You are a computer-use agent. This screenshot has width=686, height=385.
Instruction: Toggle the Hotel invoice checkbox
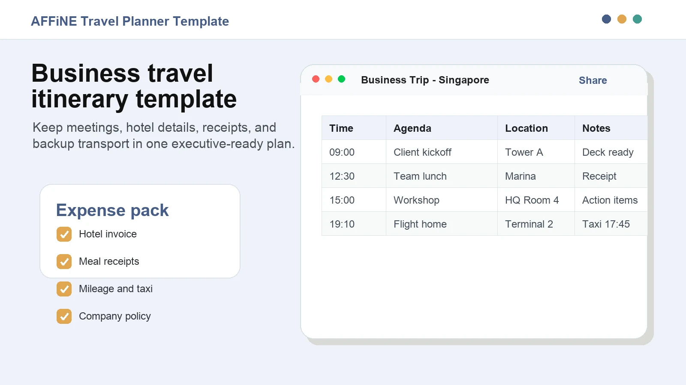64,234
